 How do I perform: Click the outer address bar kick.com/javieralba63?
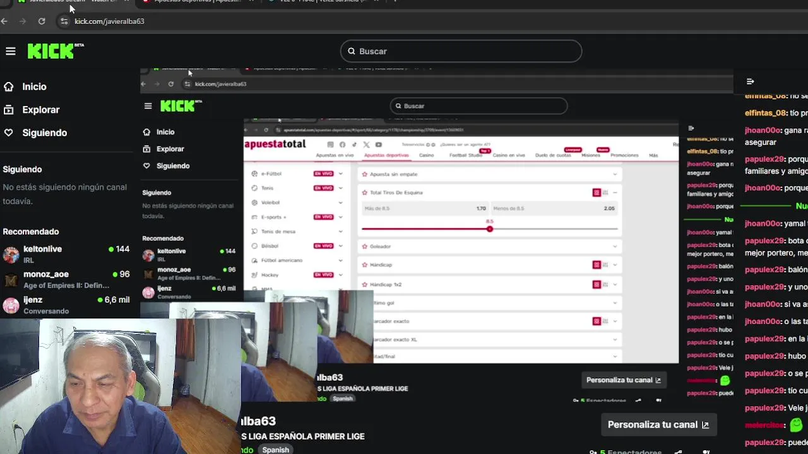tap(109, 21)
